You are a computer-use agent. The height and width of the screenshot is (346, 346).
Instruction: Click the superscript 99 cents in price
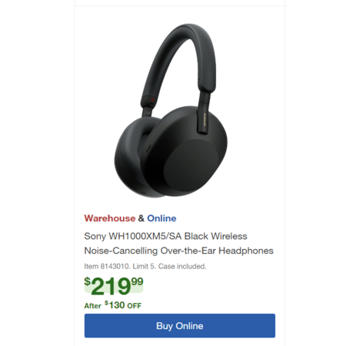[137, 281]
